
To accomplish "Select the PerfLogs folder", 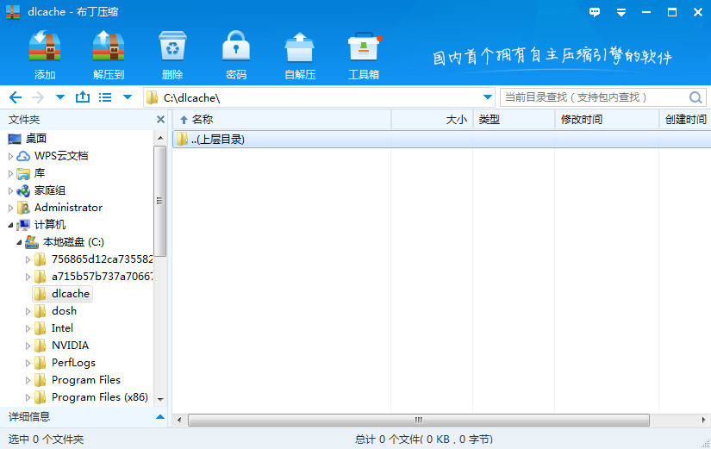I will click(73, 363).
